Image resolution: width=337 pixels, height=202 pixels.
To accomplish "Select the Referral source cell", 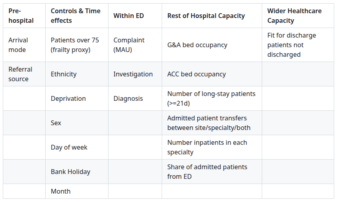I will point(20,74).
